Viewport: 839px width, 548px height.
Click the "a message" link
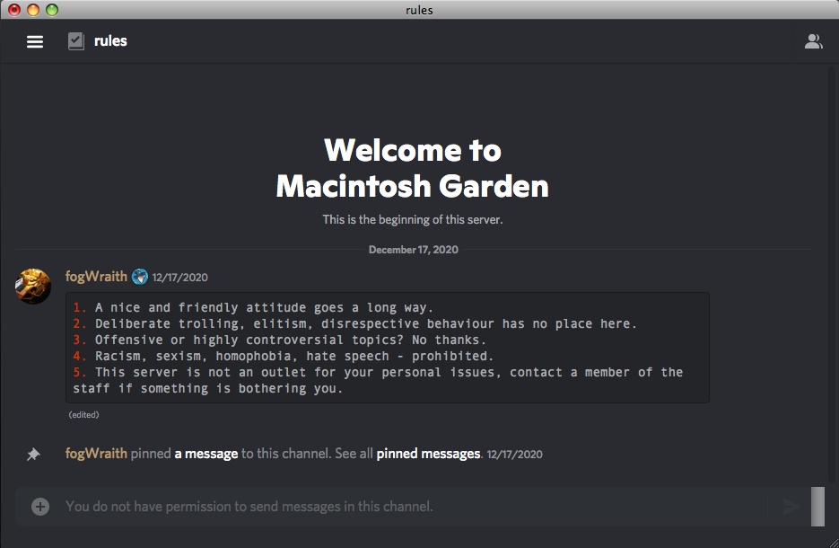[206, 454]
